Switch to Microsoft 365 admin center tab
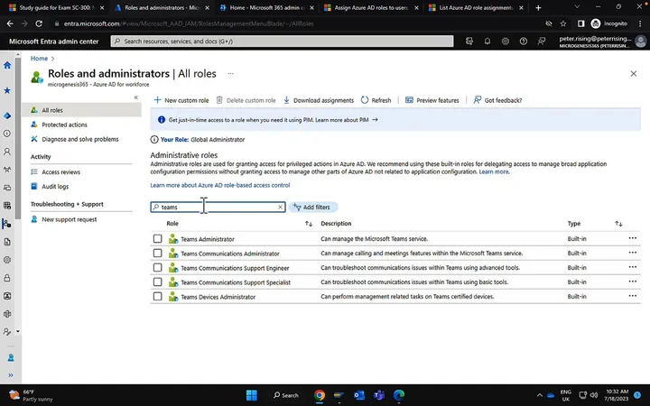Viewport: 650px width, 406px height. 267,7
